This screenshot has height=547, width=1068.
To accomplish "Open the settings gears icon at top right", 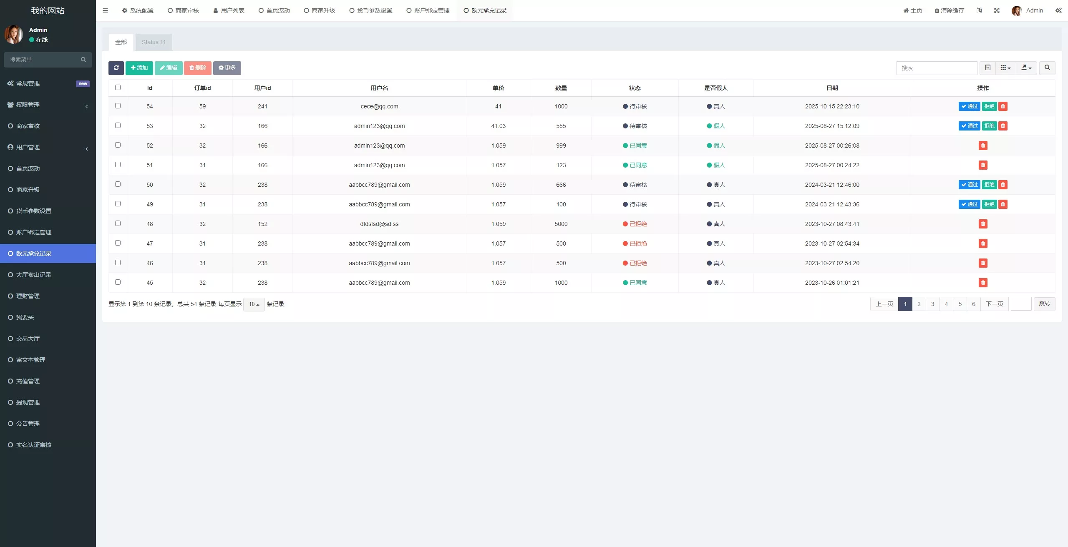I will click(1058, 10).
